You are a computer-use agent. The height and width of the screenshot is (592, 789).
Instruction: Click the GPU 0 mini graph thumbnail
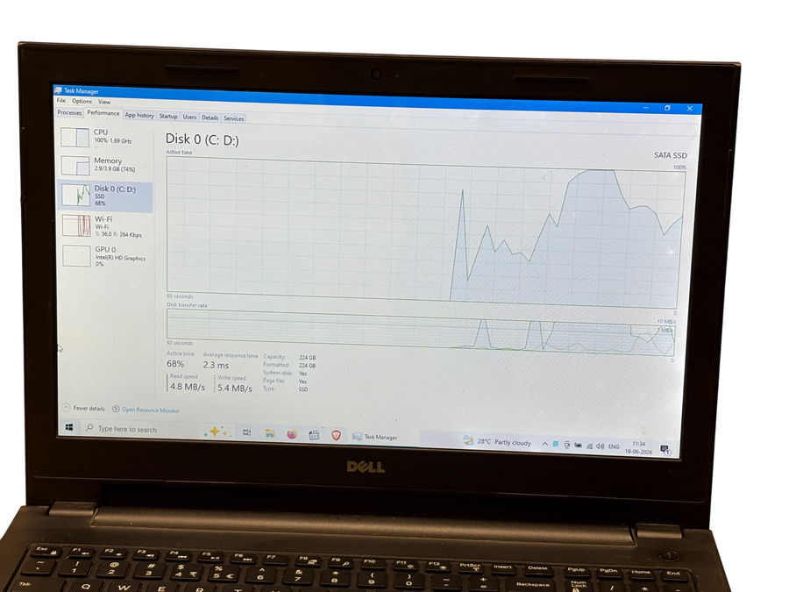76,256
